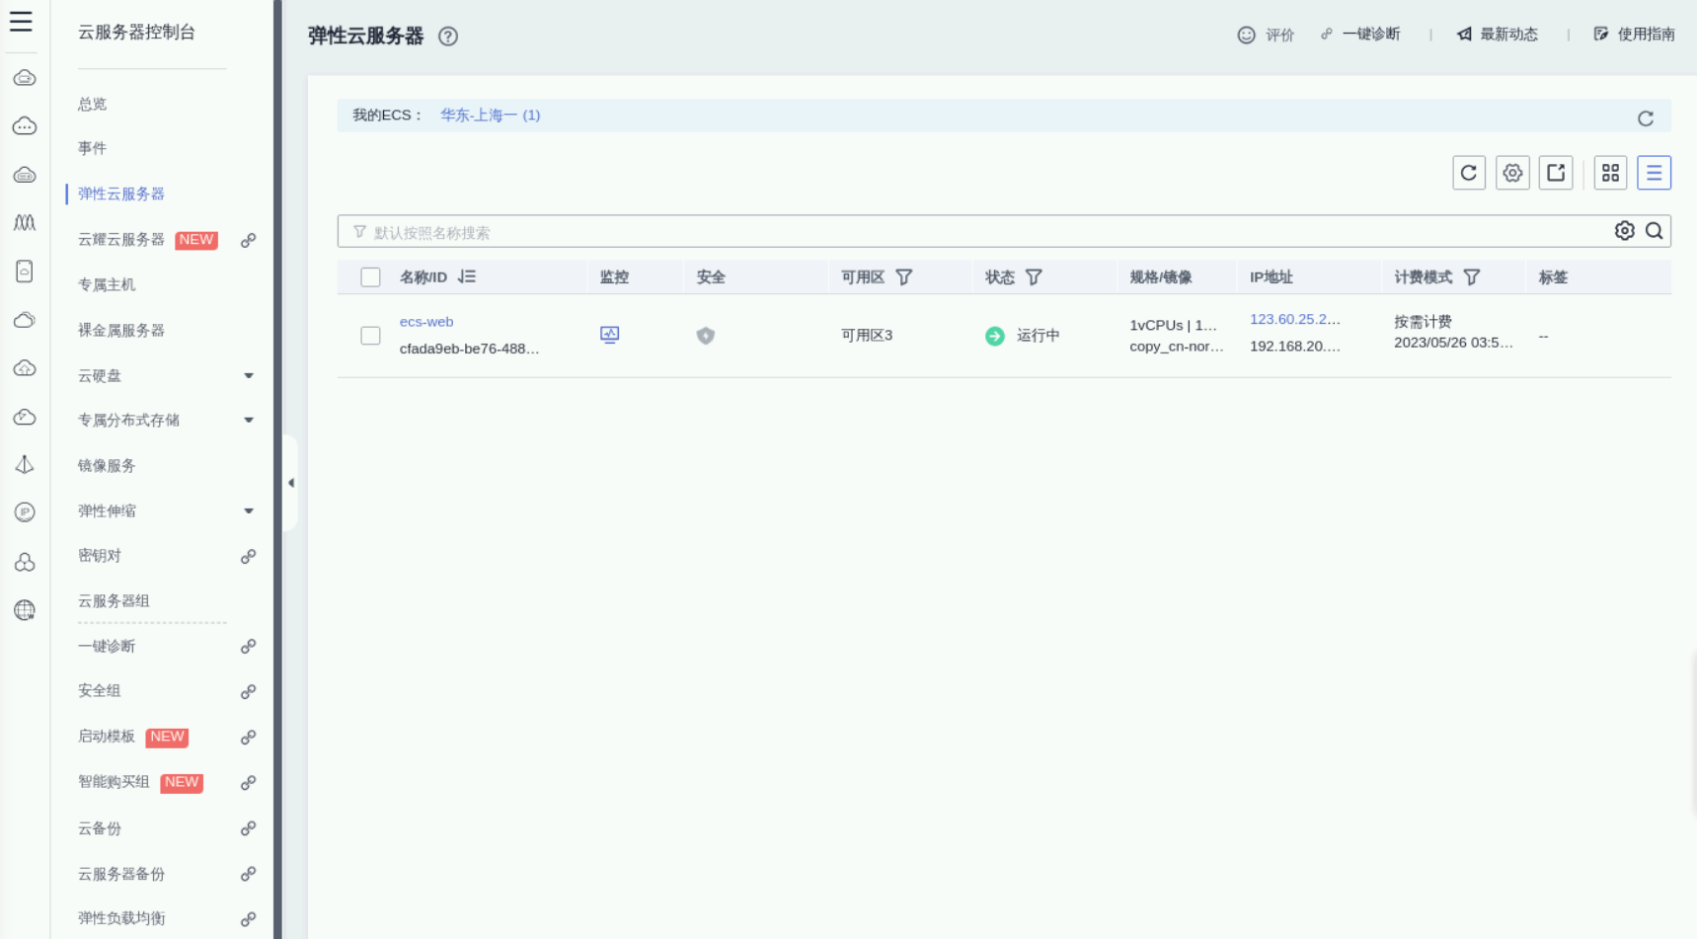
Task: Toggle the select-all header checkbox
Action: coord(370,277)
